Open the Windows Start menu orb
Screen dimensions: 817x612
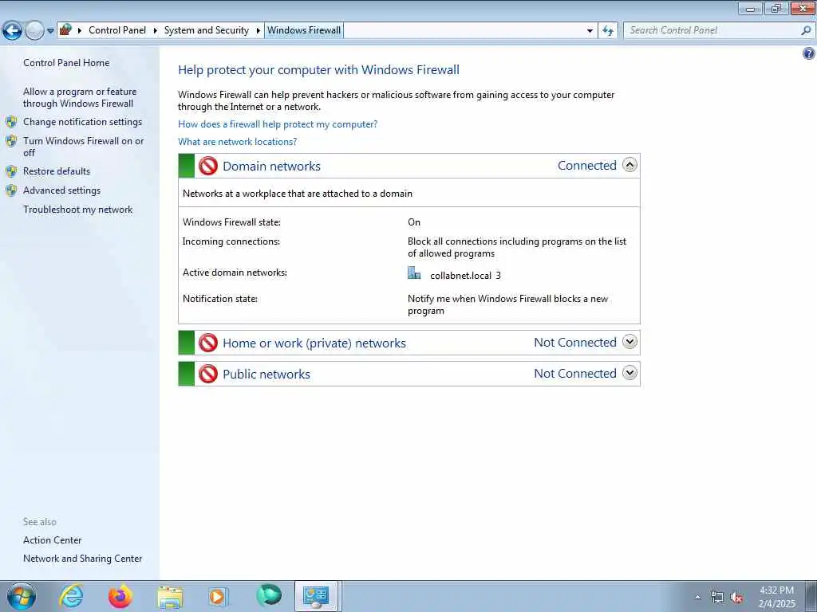point(22,596)
